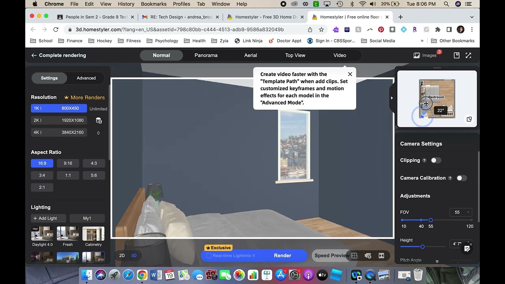Expand more lighting presets with the down chevron
Screen dimensions: 505x284
click(x=67, y=261)
